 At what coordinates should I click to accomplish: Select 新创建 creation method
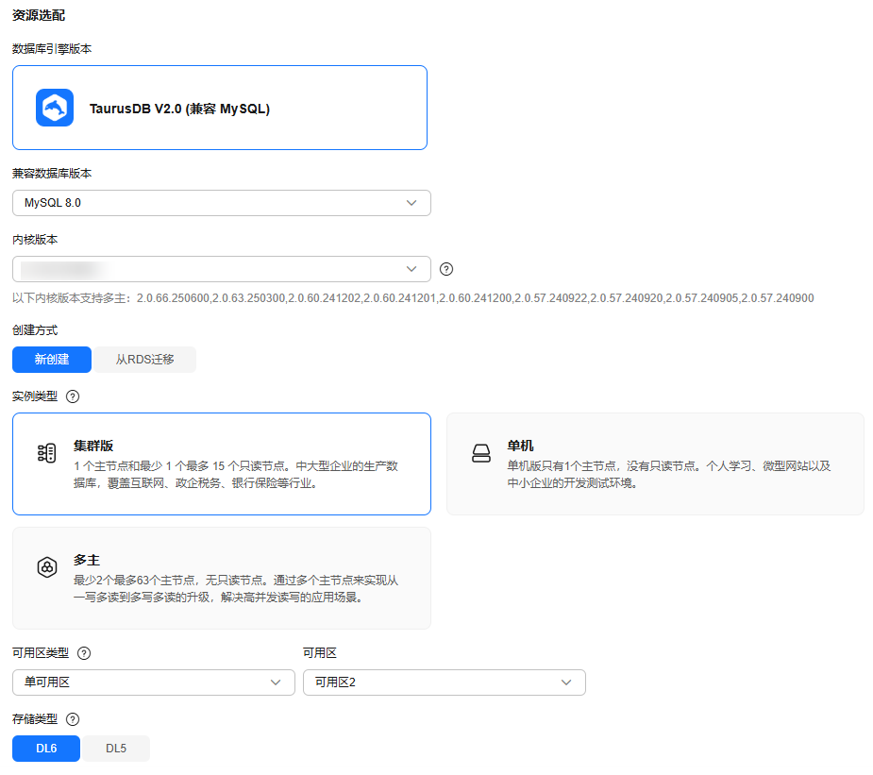[52, 360]
